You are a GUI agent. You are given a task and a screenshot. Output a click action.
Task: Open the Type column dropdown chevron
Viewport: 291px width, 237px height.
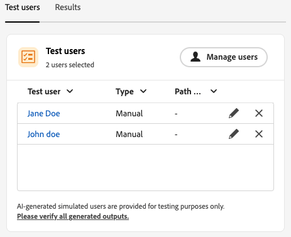click(x=143, y=91)
